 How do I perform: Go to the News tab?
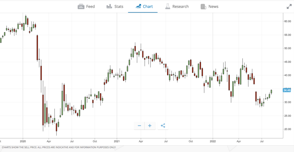209,7
